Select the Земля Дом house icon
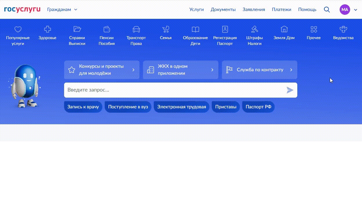The image size is (362, 208). pyautogui.click(x=284, y=29)
